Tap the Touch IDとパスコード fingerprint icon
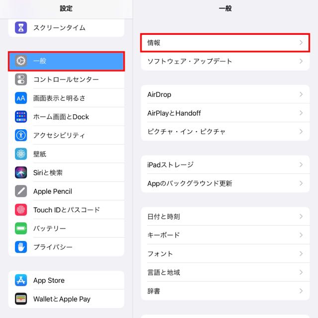The height and width of the screenshot is (318, 318). point(21,210)
